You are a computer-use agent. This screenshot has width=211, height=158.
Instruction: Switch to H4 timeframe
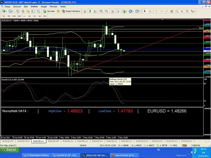[29, 16]
